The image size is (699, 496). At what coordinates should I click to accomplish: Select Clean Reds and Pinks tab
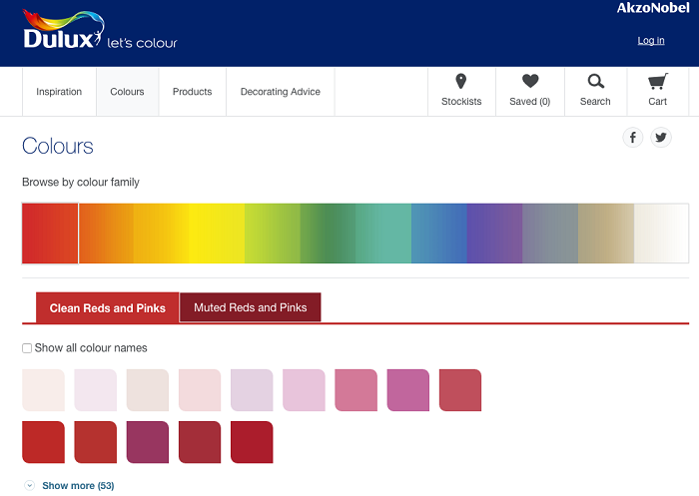pos(108,307)
